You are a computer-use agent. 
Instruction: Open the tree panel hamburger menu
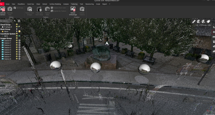pyautogui.click(x=19, y=21)
